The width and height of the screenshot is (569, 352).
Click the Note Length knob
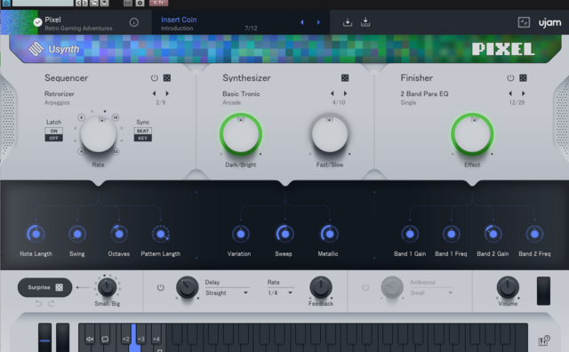pos(36,234)
